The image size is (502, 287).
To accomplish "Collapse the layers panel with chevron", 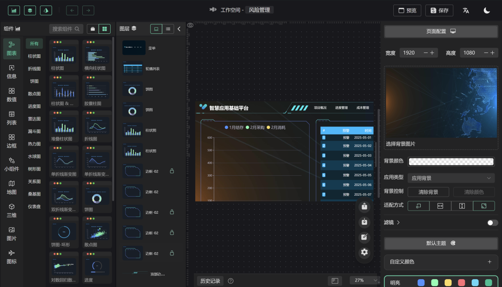I will 179,29.
